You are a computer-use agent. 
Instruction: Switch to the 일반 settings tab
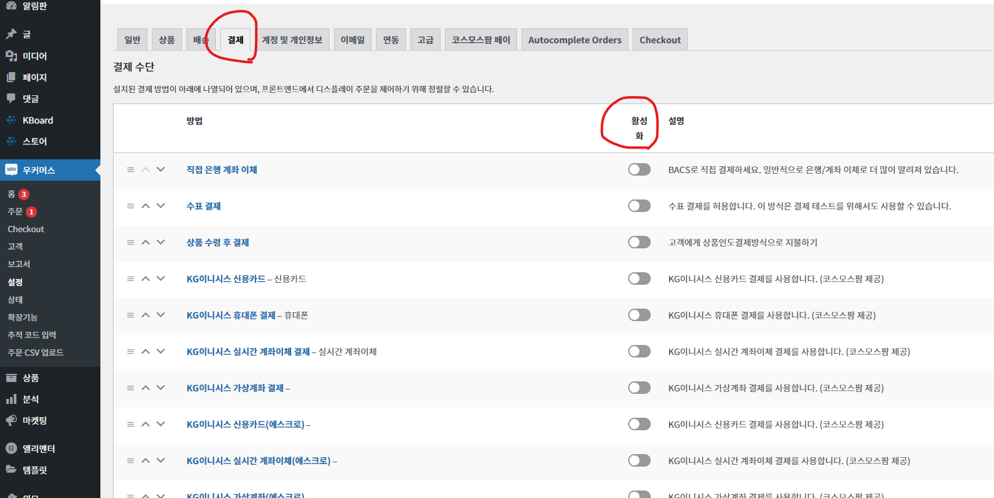point(132,40)
